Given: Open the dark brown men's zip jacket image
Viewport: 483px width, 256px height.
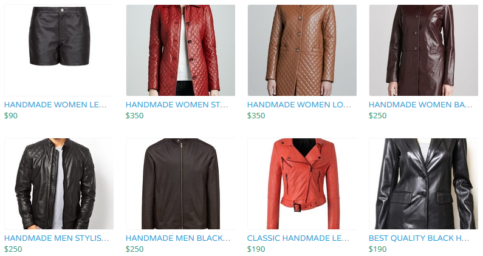Looking at the screenshot, I should (x=180, y=184).
